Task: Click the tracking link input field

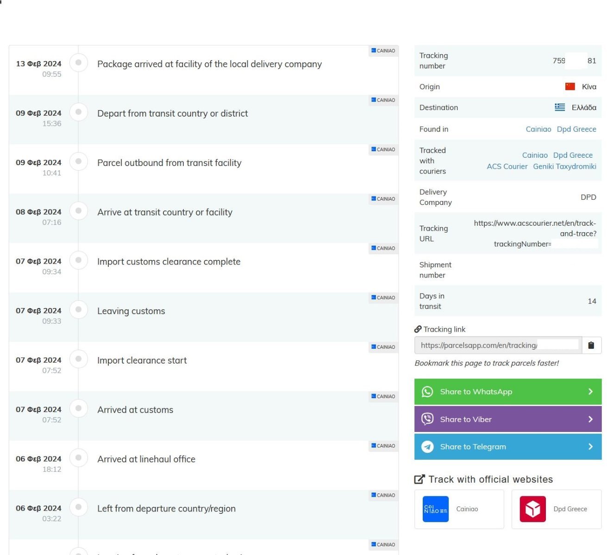Action: point(498,345)
